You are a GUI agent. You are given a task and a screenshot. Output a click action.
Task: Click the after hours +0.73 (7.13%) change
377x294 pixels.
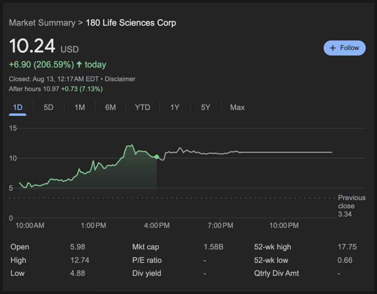(x=82, y=89)
